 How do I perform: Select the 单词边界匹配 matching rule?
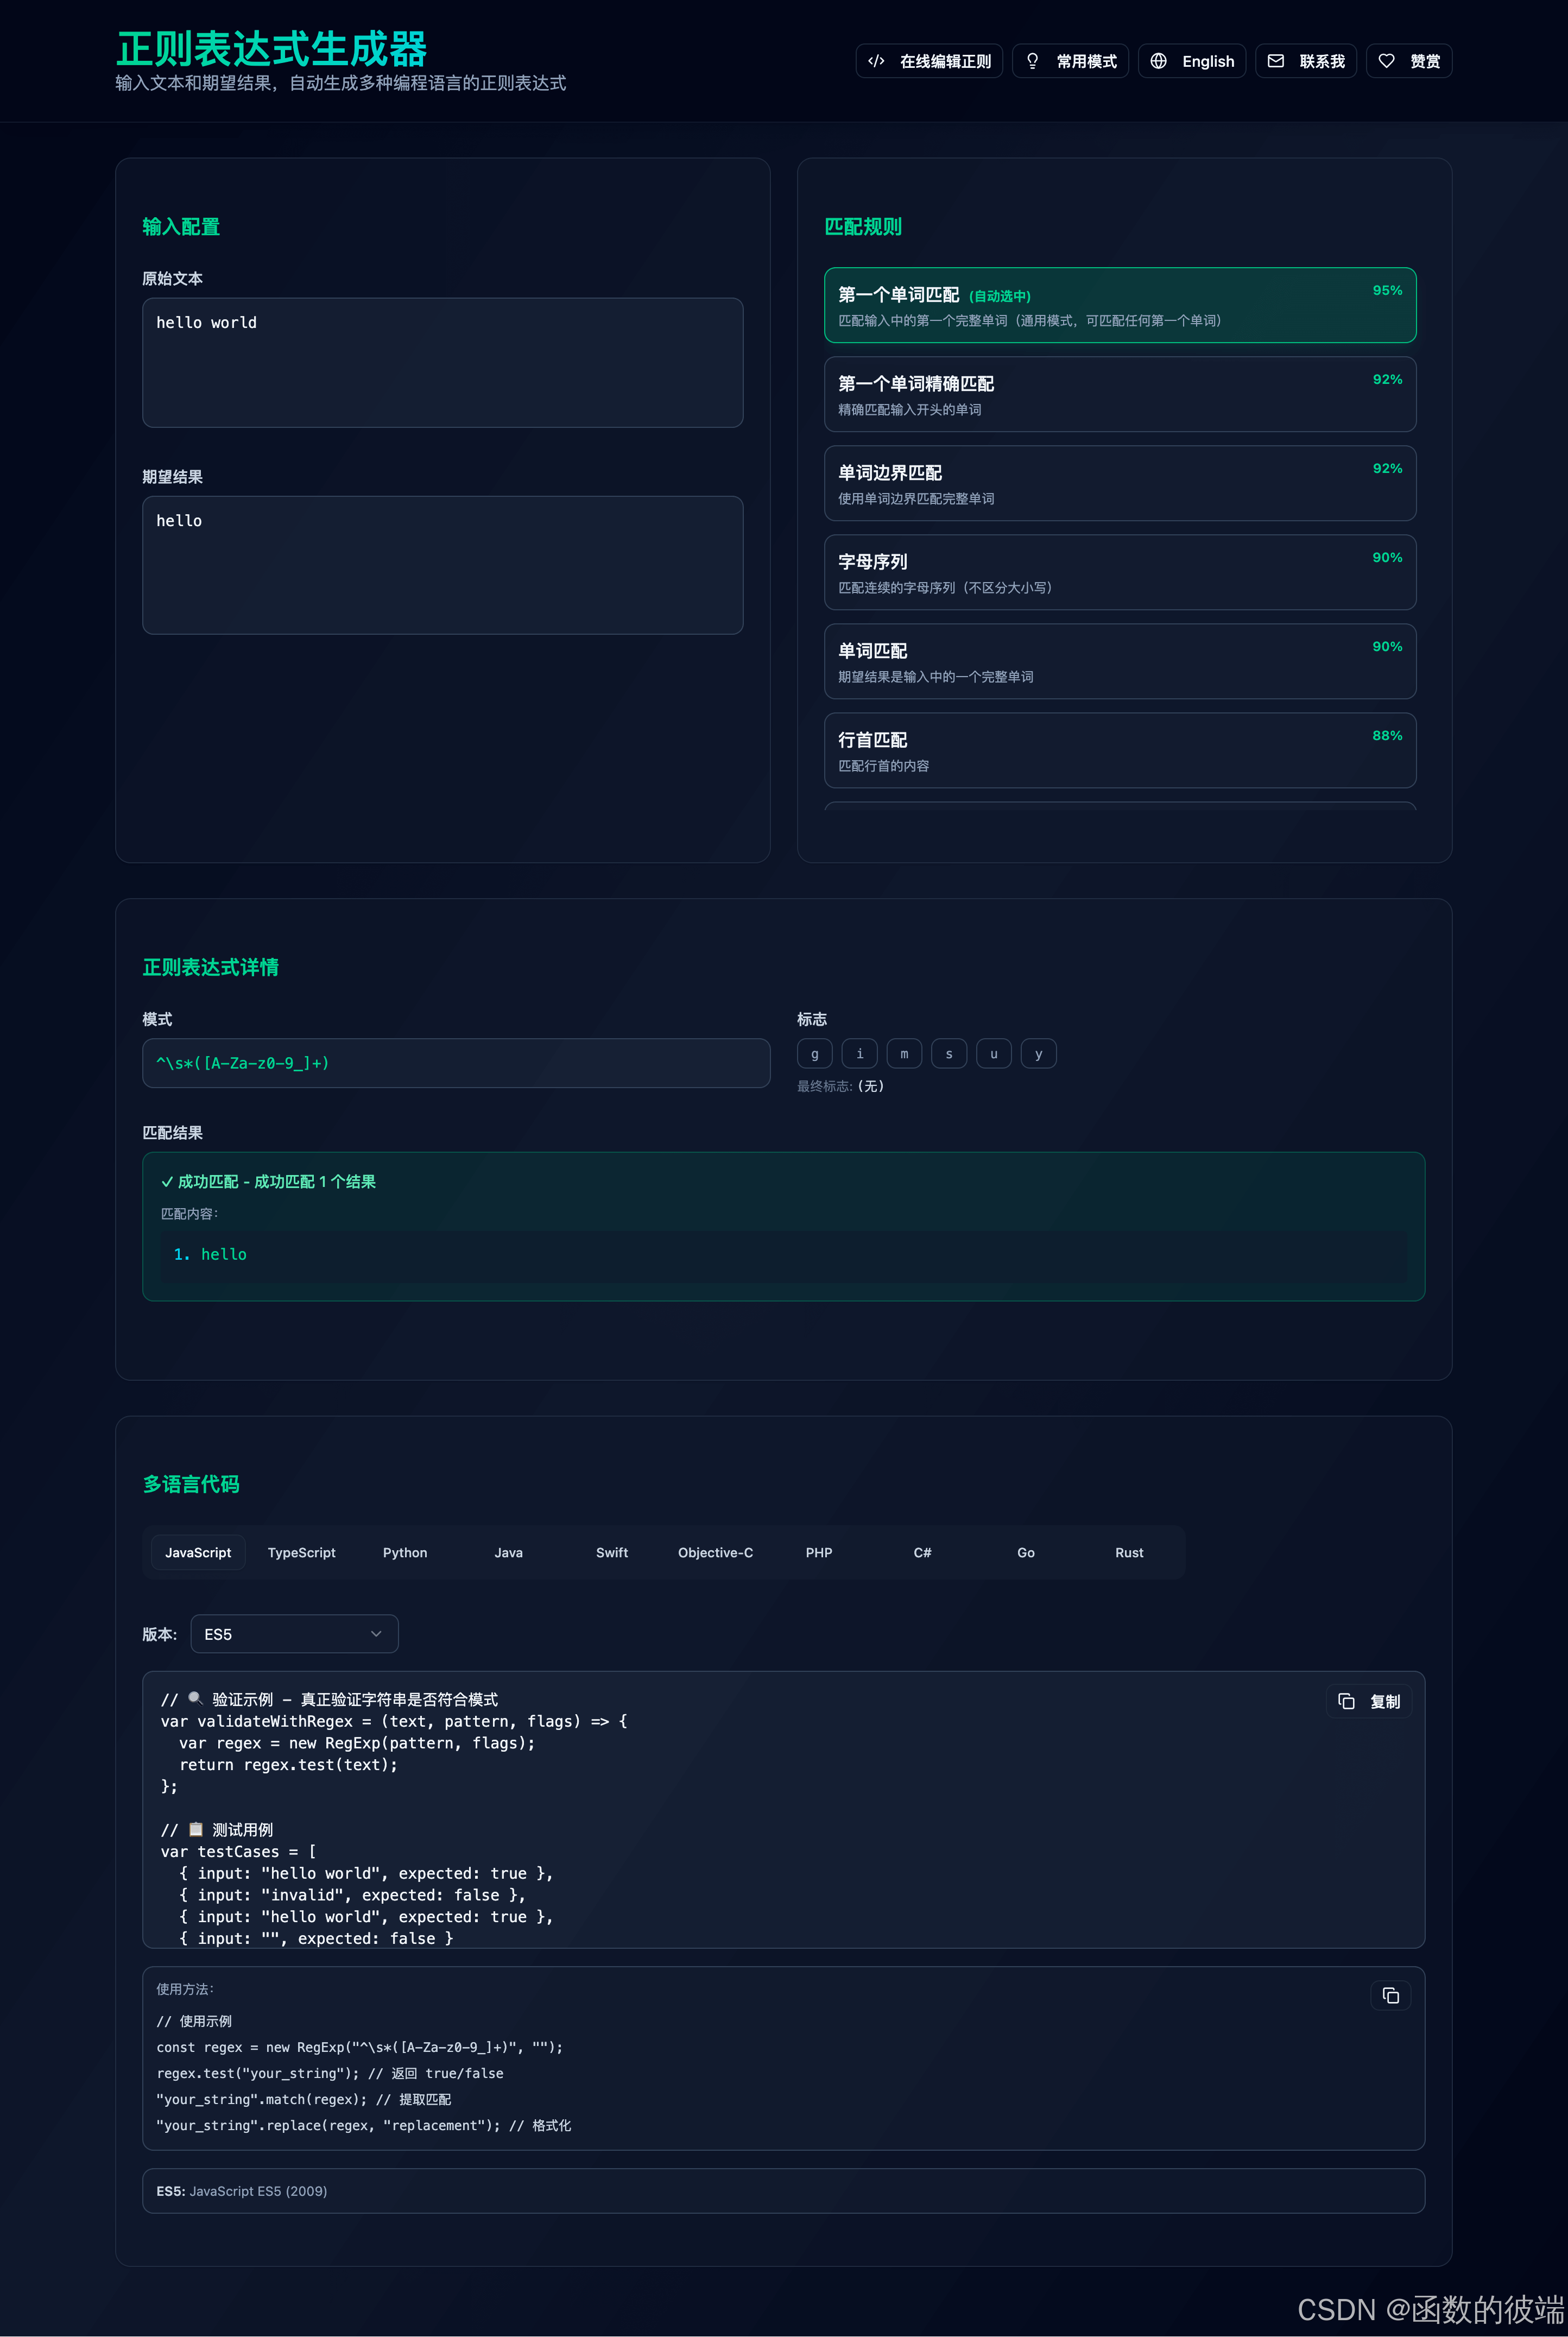[1119, 483]
